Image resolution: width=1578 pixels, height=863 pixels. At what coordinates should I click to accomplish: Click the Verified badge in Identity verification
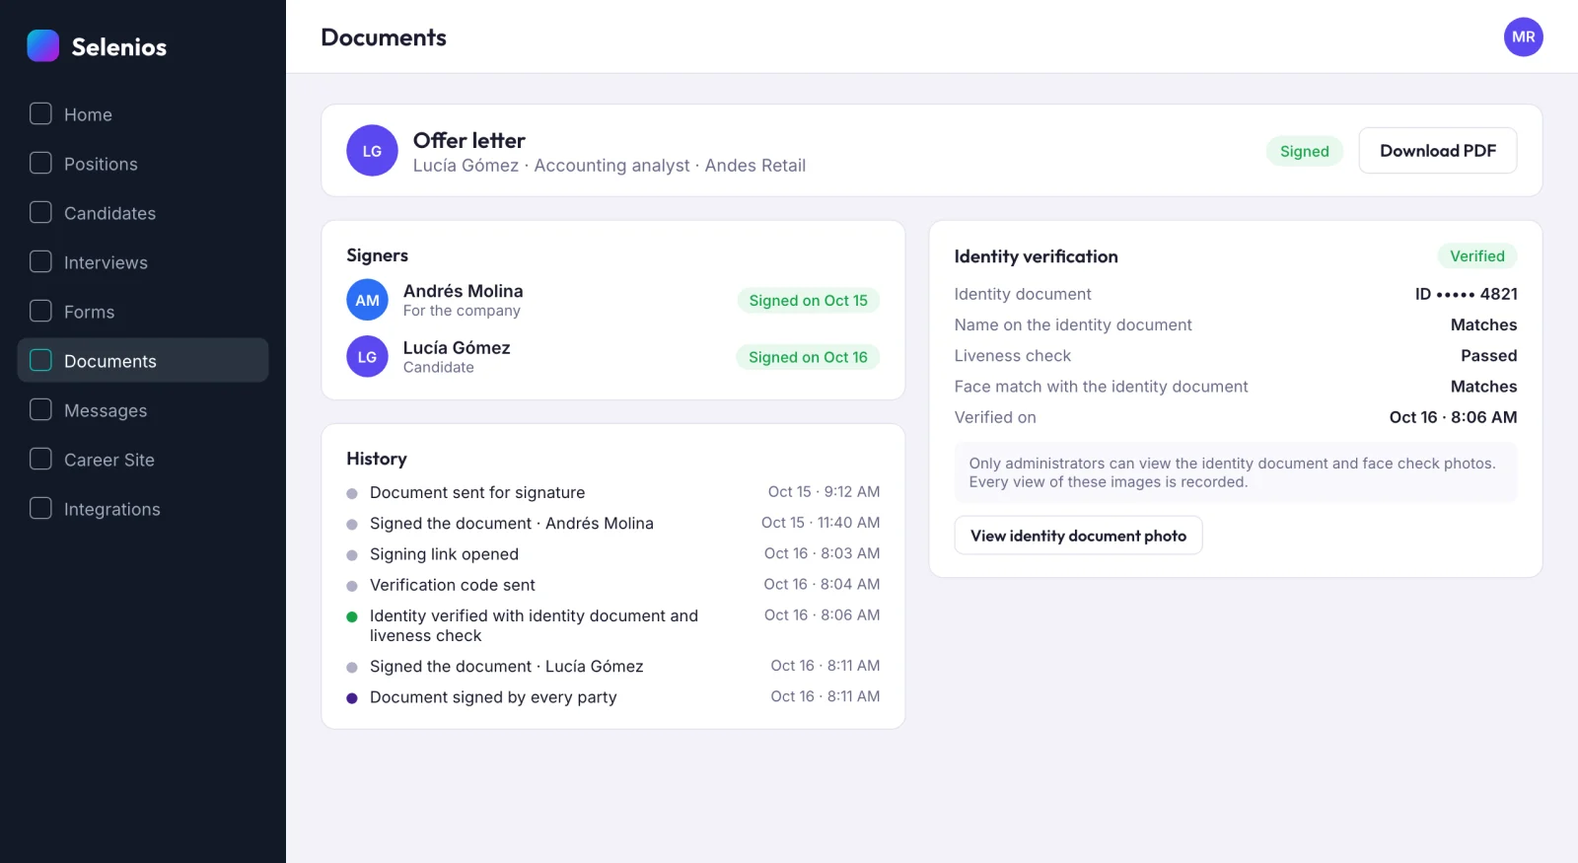click(1476, 255)
